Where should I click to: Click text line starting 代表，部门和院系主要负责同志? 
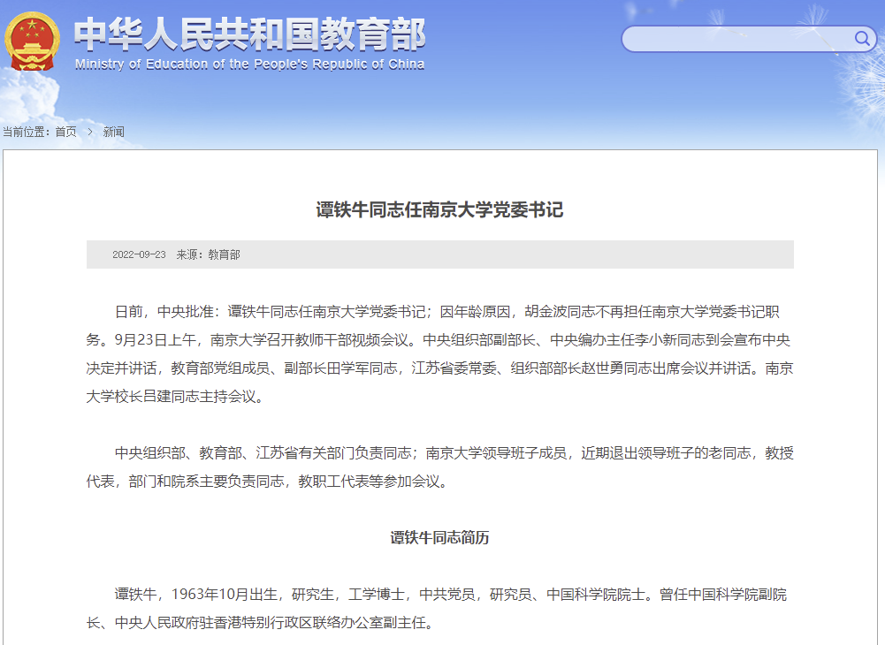[267, 481]
